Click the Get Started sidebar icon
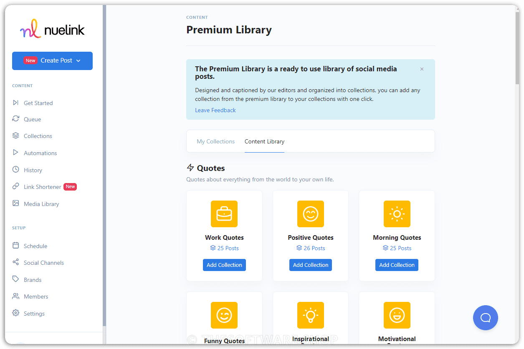 [15, 103]
